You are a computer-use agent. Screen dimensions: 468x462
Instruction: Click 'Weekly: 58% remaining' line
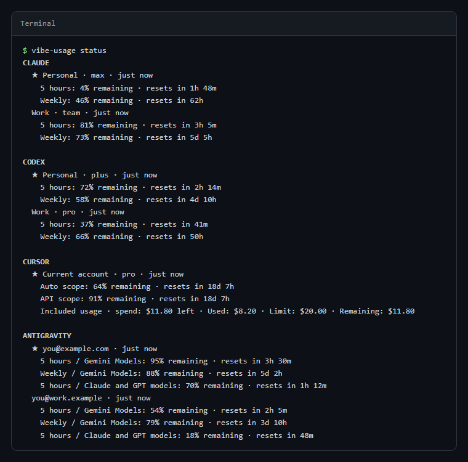pos(128,200)
